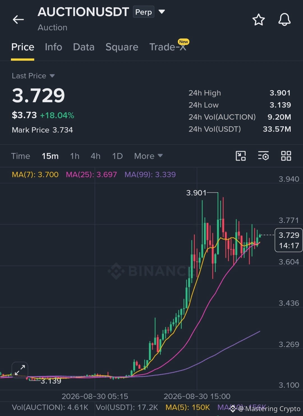
Task: Click the 24h Low value 3.139
Action: coord(280,105)
